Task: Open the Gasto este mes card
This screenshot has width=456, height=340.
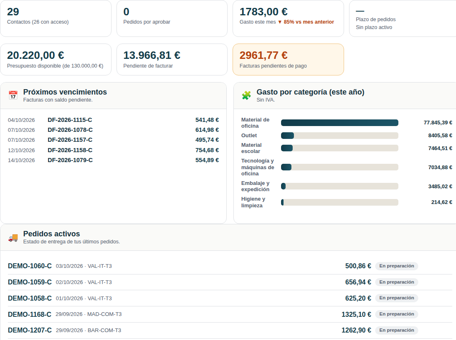Action: click(288, 18)
